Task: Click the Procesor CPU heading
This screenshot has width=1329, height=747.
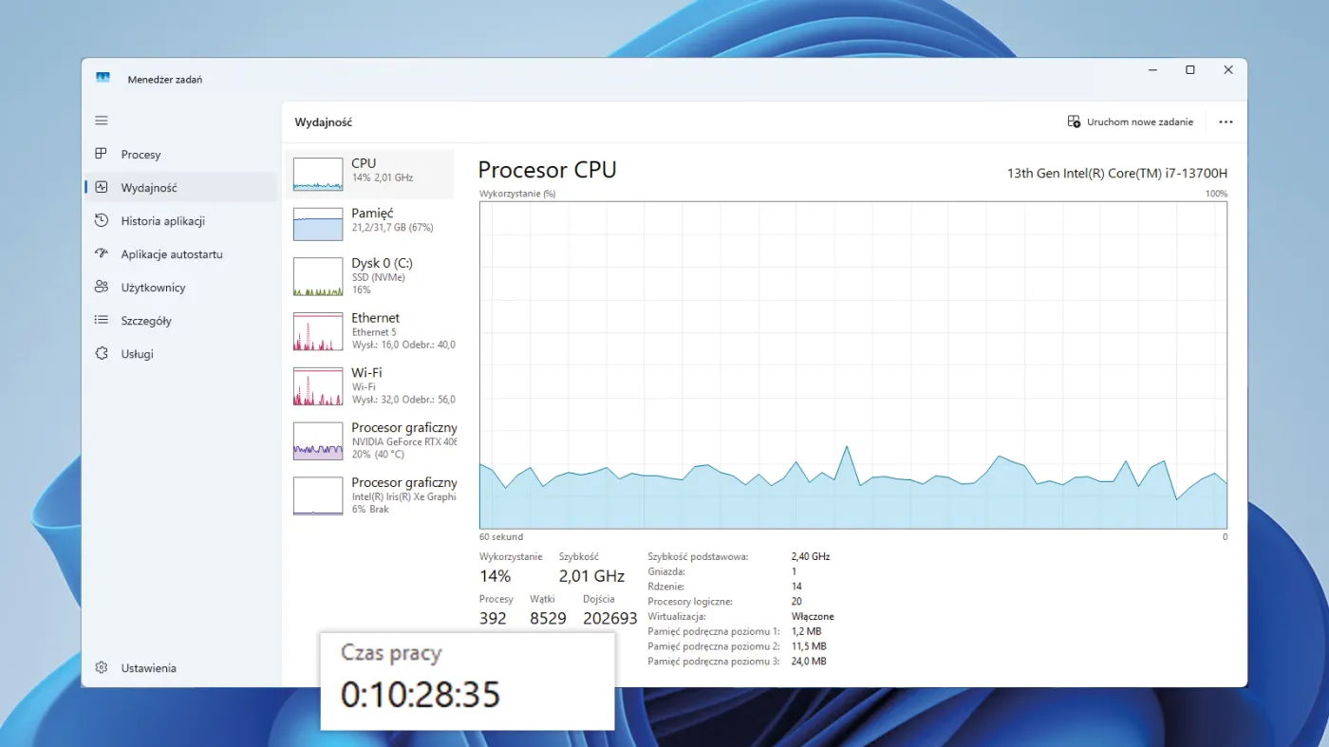Action: click(547, 170)
